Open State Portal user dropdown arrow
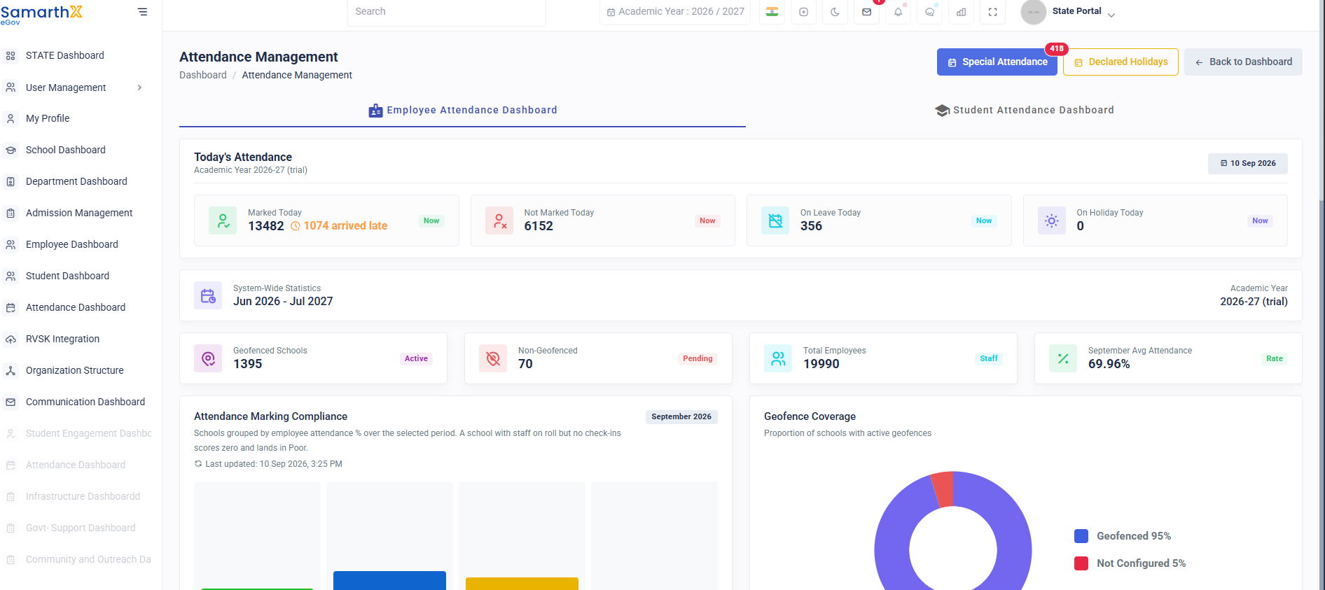 point(1111,15)
